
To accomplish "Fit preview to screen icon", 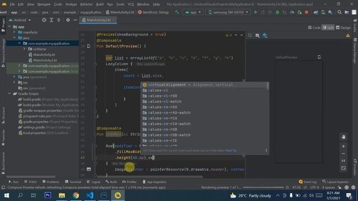I will coord(343,168).
